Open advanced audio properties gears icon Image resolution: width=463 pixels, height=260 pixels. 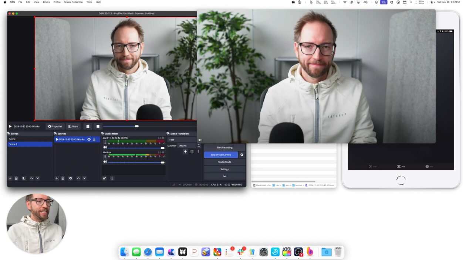pyautogui.click(x=105, y=178)
